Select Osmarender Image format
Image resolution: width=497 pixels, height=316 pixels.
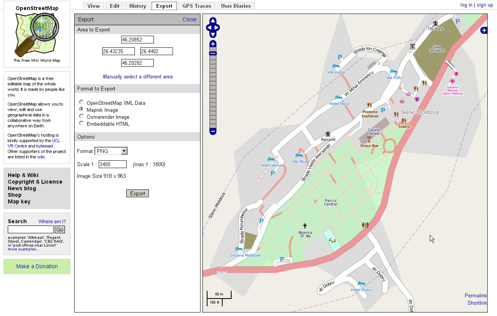point(81,116)
